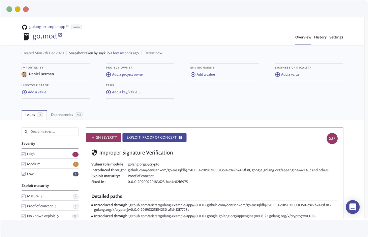Click Add a value under Lifecycle Stage
The width and height of the screenshot is (368, 237).
coord(37,92)
